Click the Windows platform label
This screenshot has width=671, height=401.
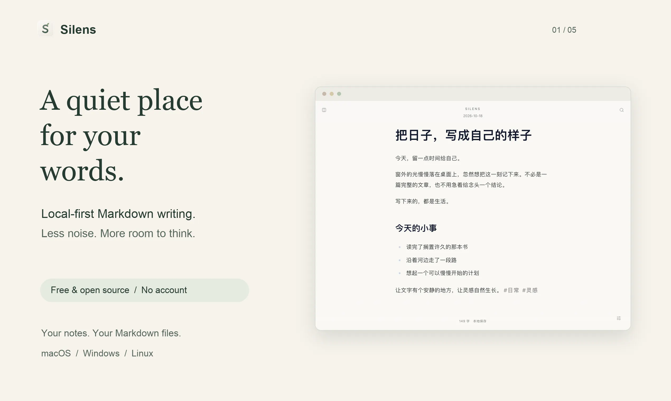(x=101, y=354)
